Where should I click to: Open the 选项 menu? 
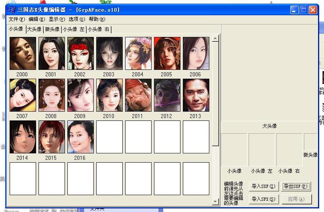point(77,19)
